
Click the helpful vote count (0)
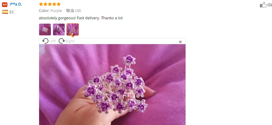269,5
